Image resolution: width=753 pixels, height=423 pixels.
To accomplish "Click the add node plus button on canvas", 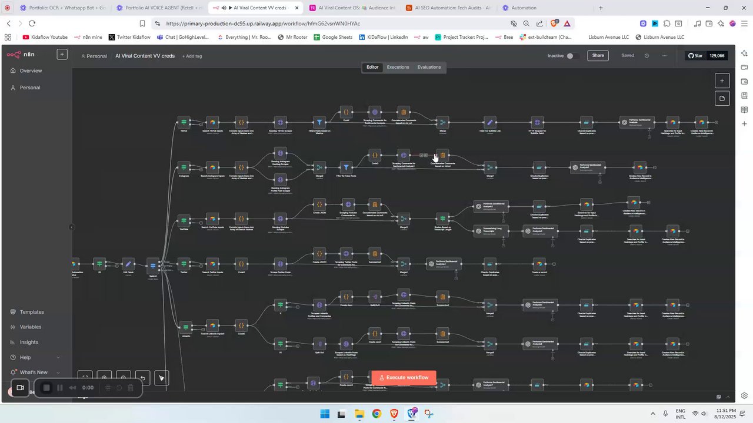I will click(722, 81).
